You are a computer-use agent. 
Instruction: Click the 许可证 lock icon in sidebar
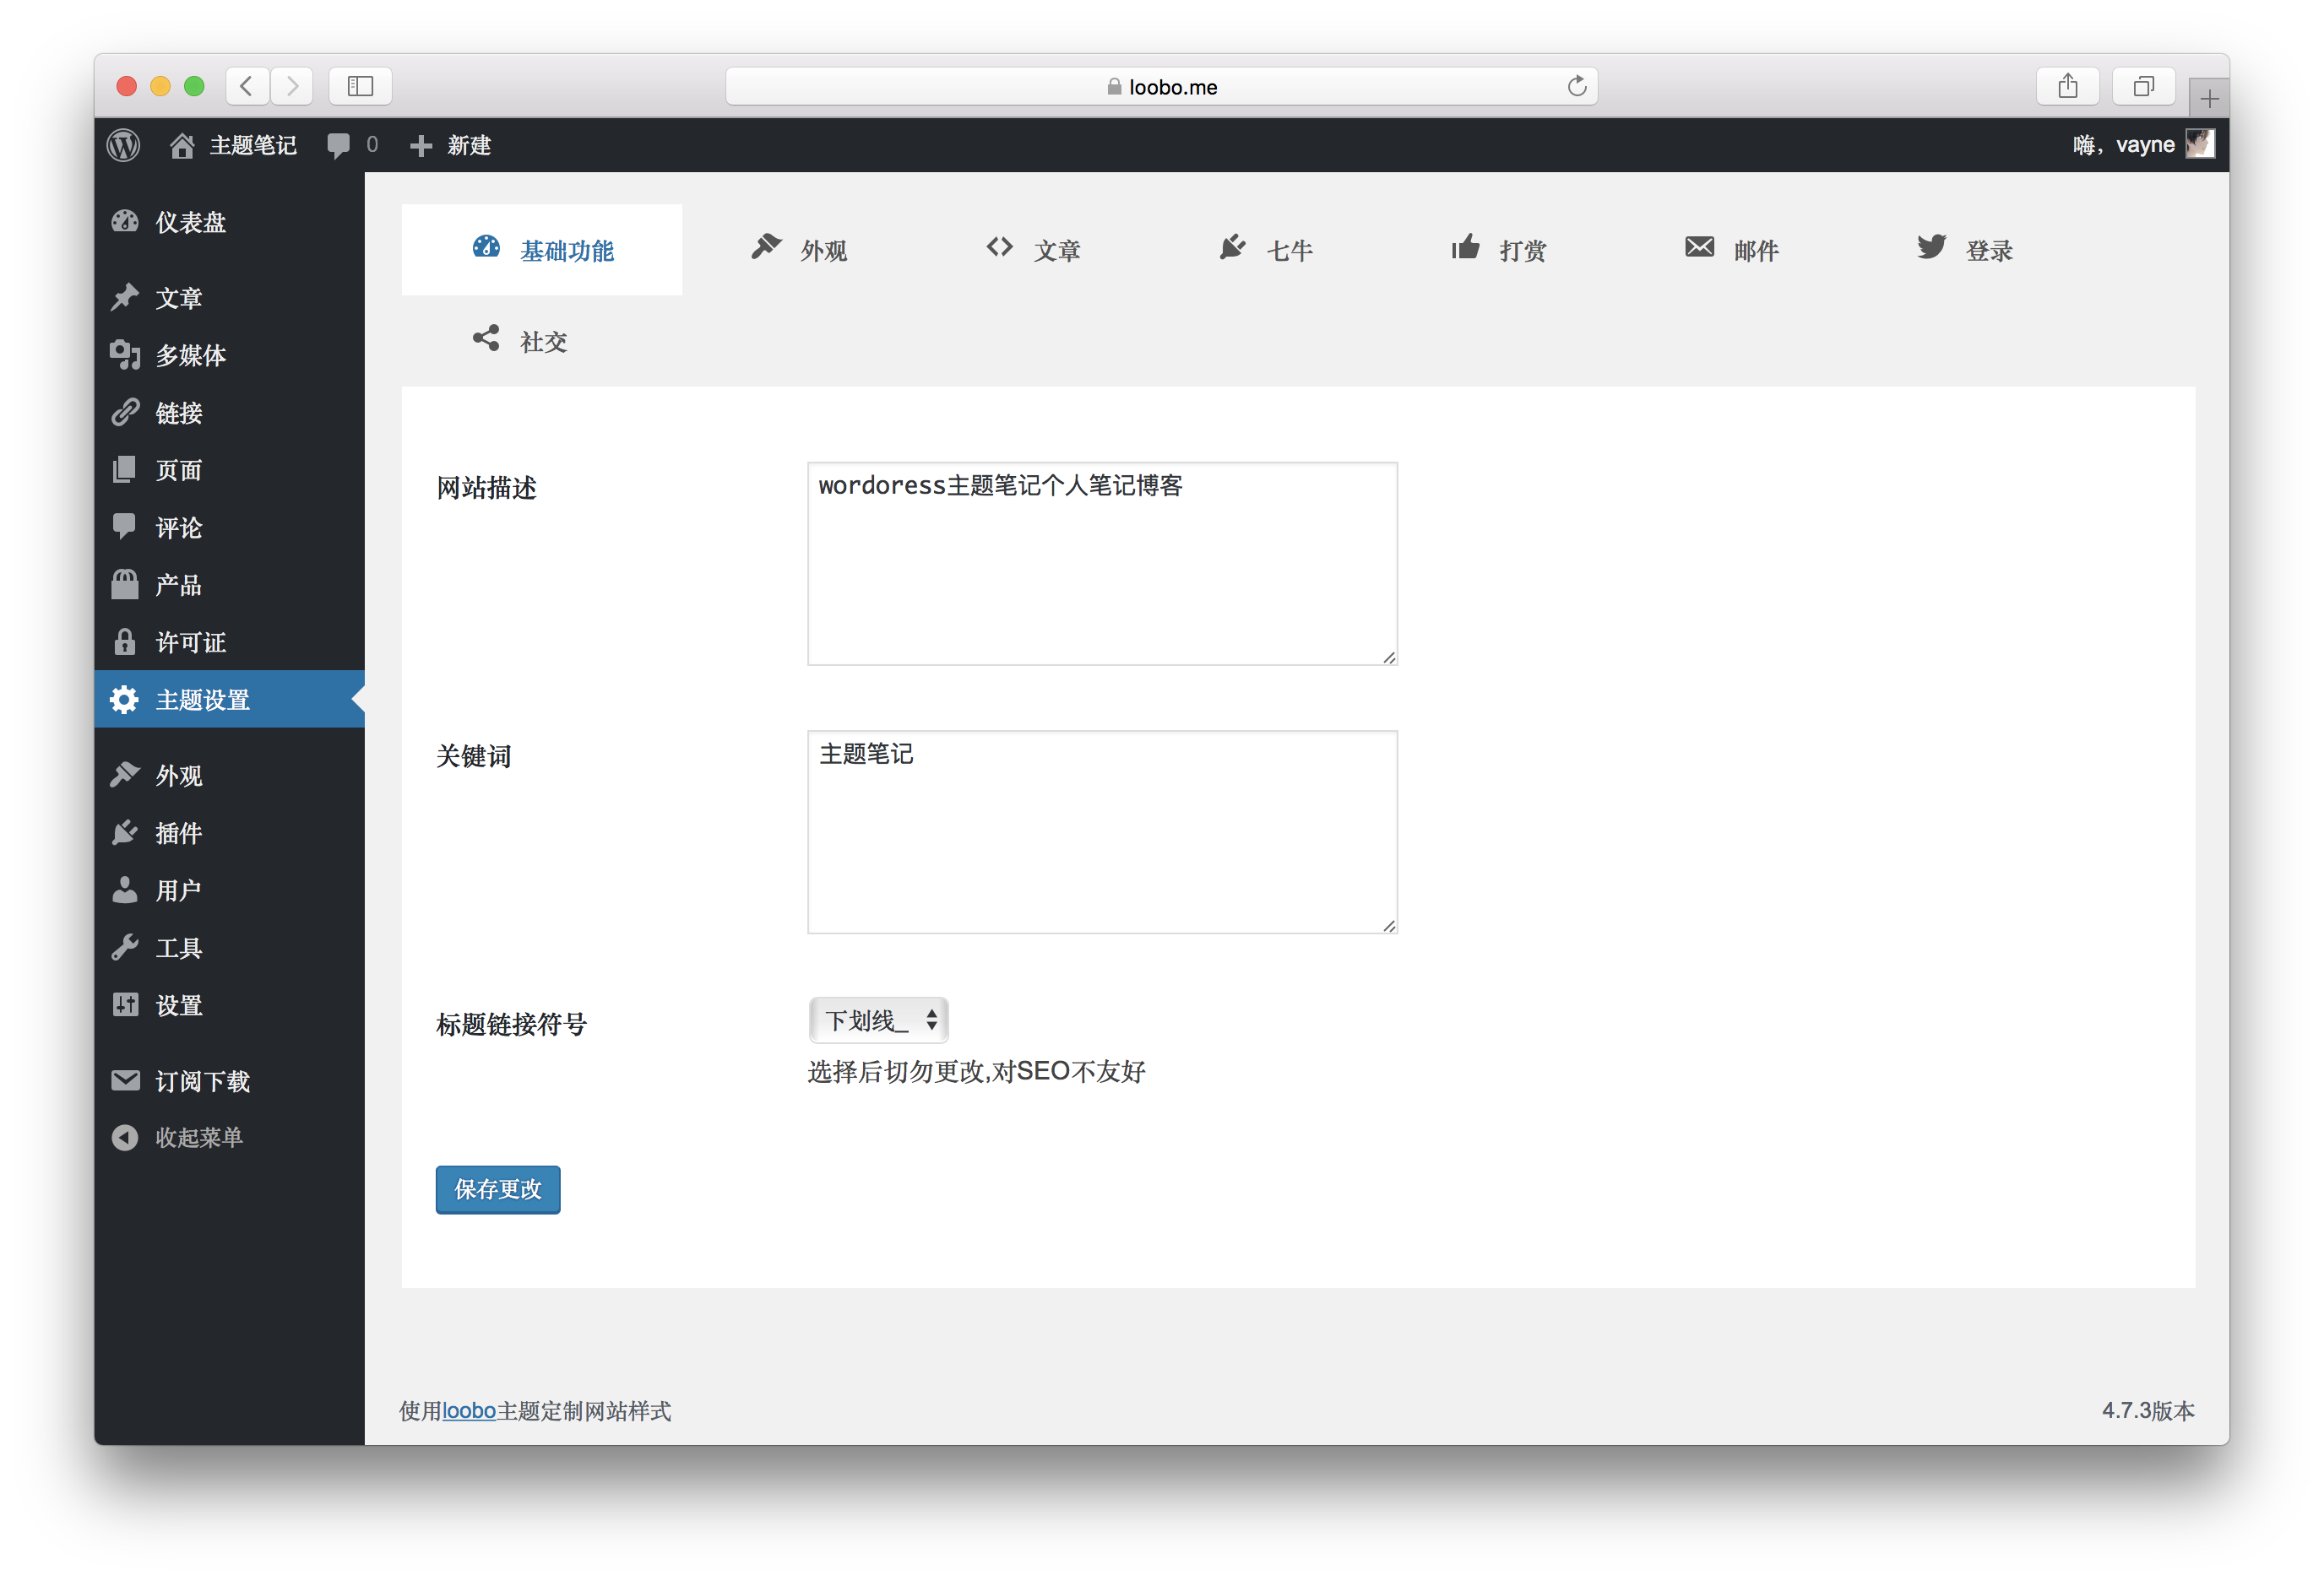125,641
